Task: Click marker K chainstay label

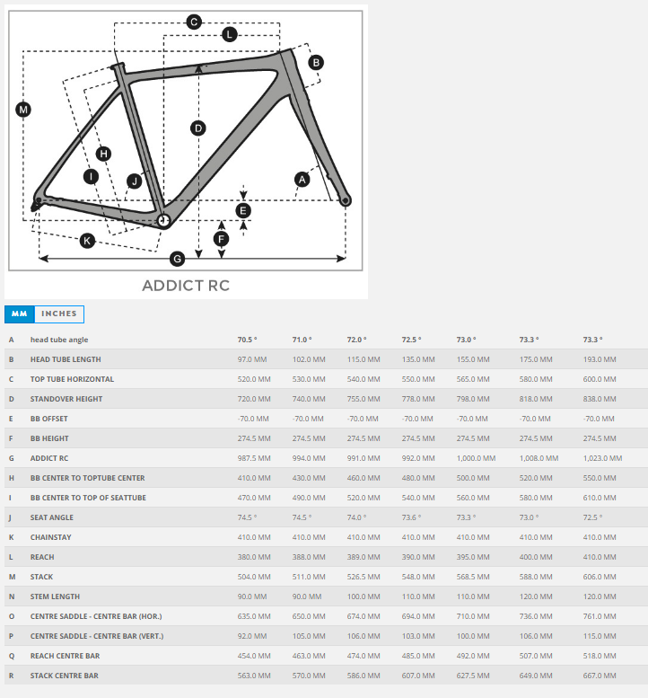Action: click(87, 242)
